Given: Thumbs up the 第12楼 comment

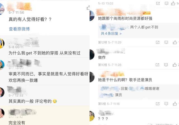Looking at the screenshot, I should 175,42.
